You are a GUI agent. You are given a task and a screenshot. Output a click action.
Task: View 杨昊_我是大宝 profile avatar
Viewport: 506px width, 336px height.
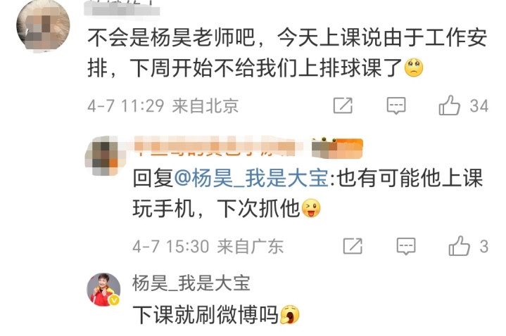103,289
